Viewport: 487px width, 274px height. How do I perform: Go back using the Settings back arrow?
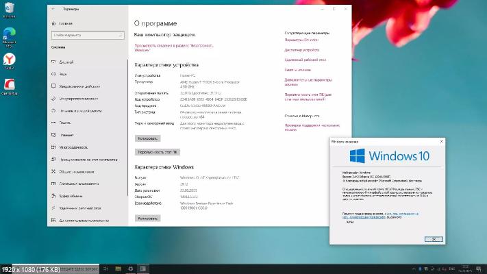click(x=53, y=9)
